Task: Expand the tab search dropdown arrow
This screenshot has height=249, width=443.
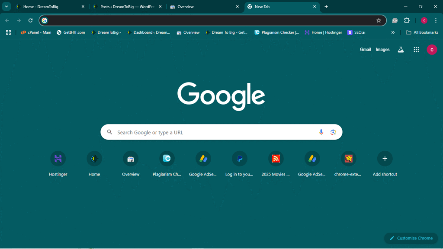Action: click(7, 6)
